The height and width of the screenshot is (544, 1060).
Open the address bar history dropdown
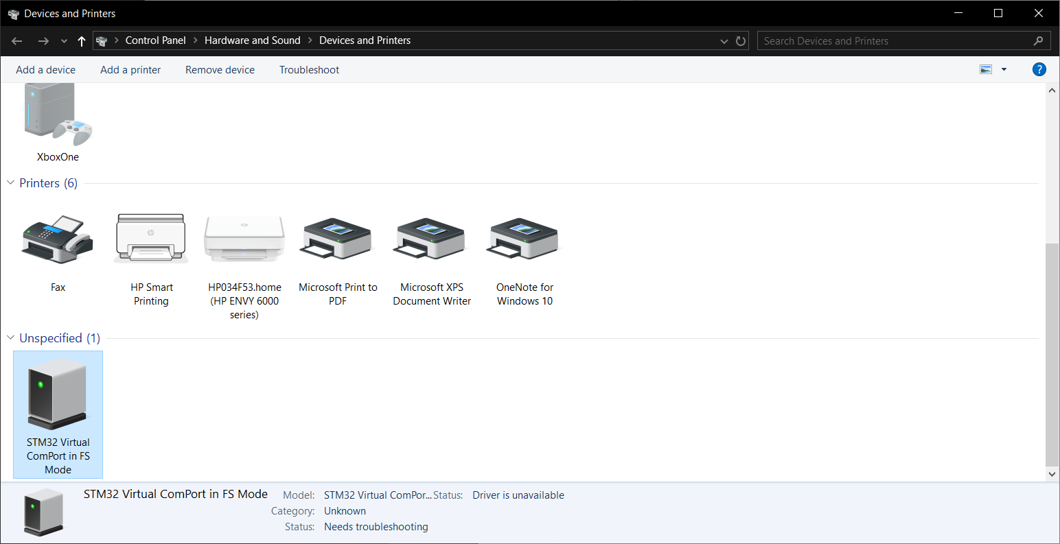coord(724,41)
